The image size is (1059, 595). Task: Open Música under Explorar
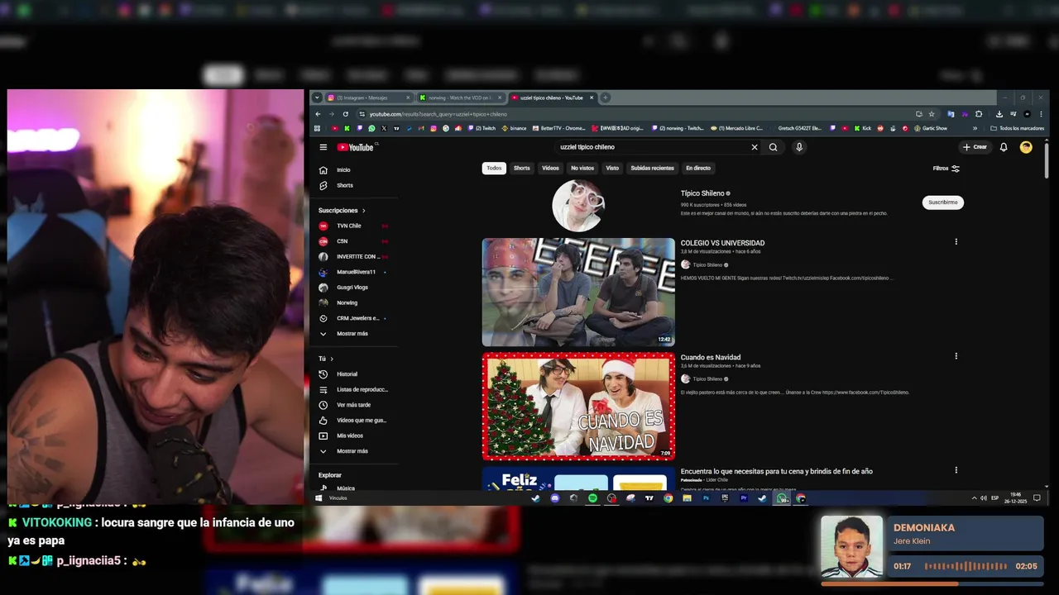[354, 488]
